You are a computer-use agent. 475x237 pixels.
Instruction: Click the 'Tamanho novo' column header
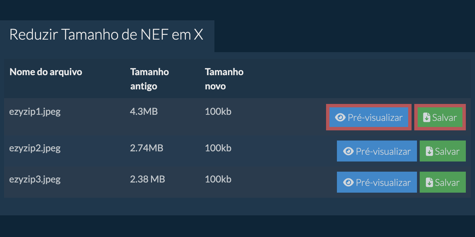224,79
